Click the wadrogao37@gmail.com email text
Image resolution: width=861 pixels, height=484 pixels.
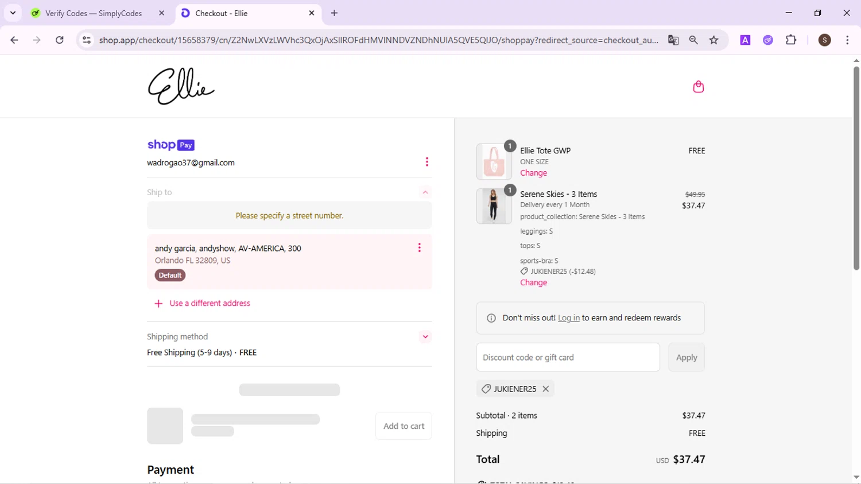coord(191,162)
